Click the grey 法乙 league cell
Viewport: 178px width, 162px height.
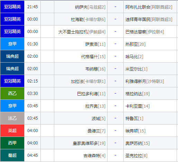[12, 118]
